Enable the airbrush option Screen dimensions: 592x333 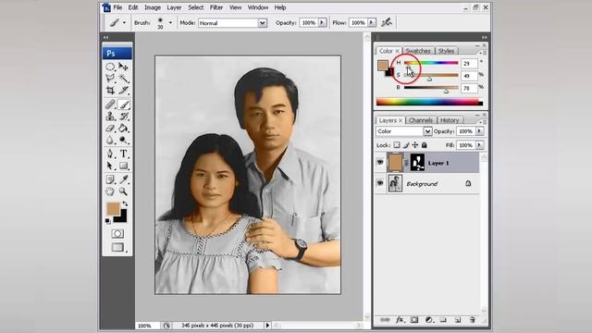coord(387,22)
